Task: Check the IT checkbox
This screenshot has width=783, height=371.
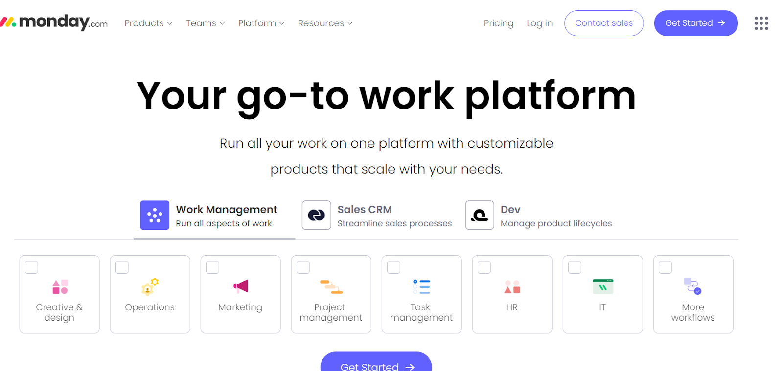Action: pyautogui.click(x=575, y=267)
